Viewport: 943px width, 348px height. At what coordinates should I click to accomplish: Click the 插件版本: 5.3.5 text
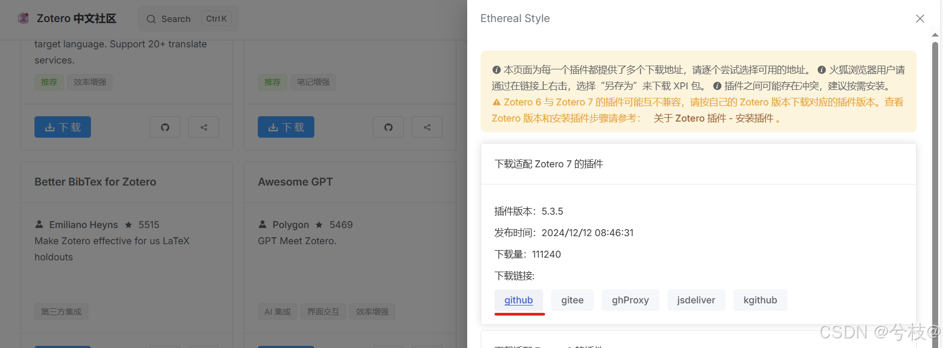click(529, 211)
